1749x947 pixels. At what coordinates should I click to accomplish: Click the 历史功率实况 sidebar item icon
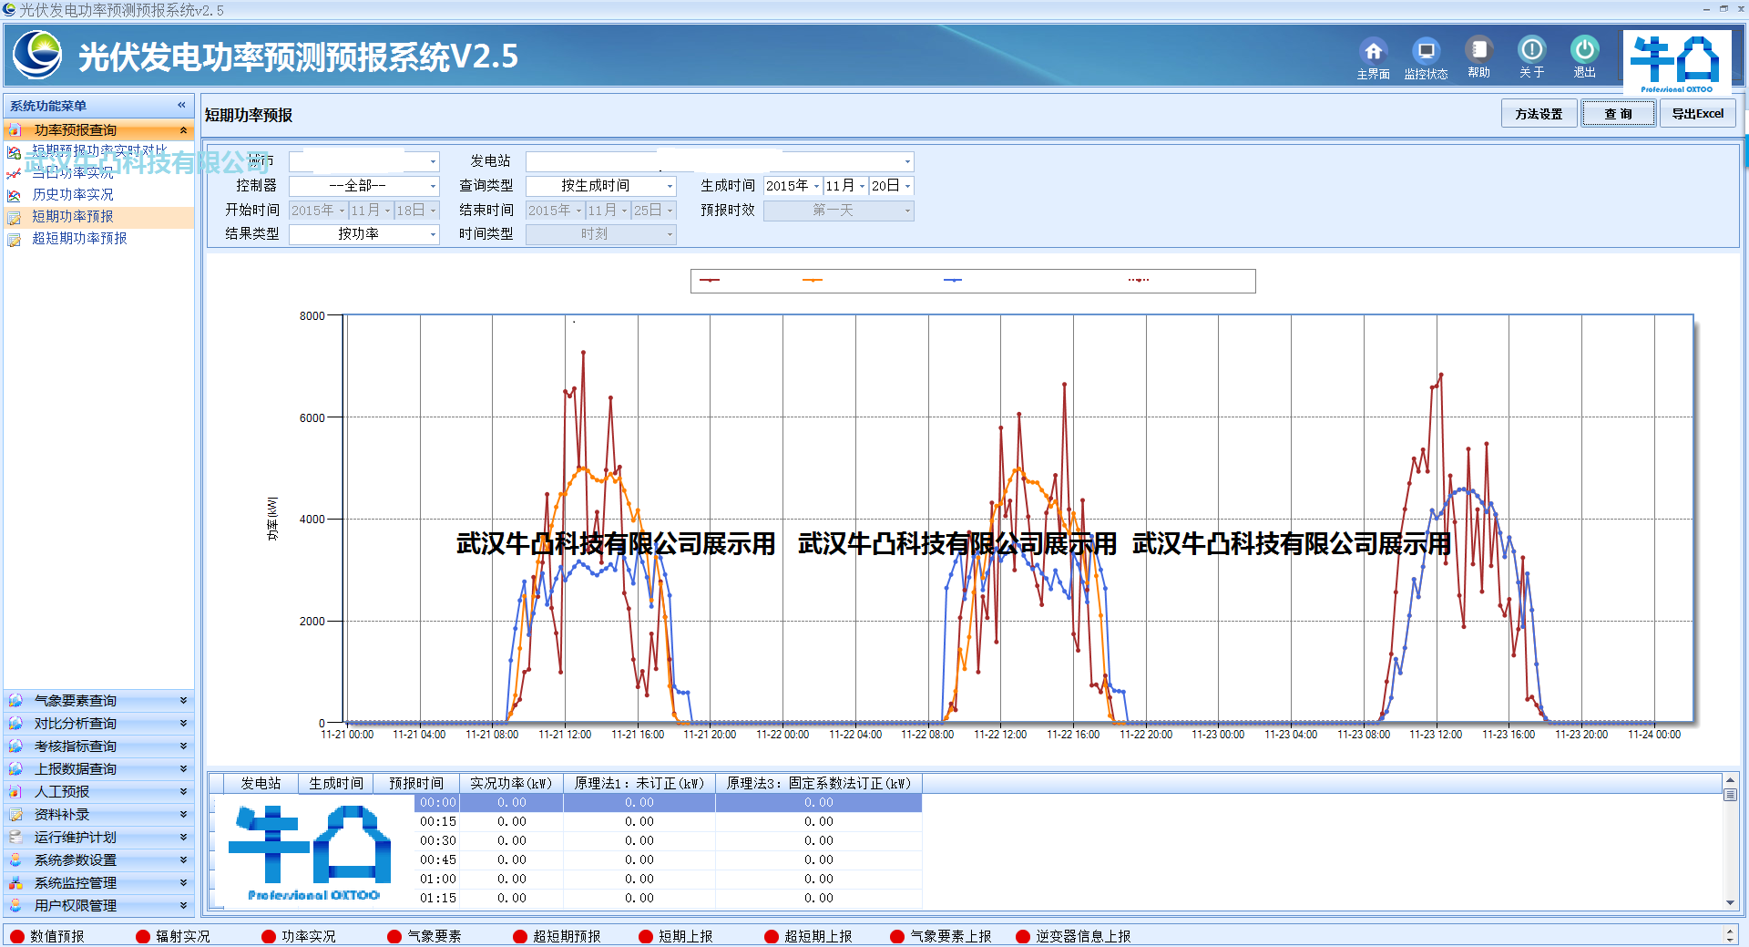(15, 195)
